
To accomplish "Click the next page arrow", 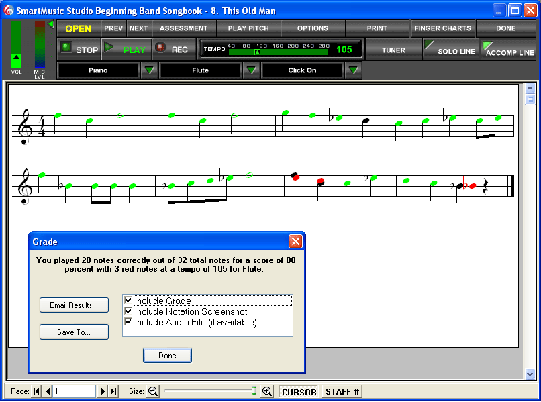I will (103, 391).
